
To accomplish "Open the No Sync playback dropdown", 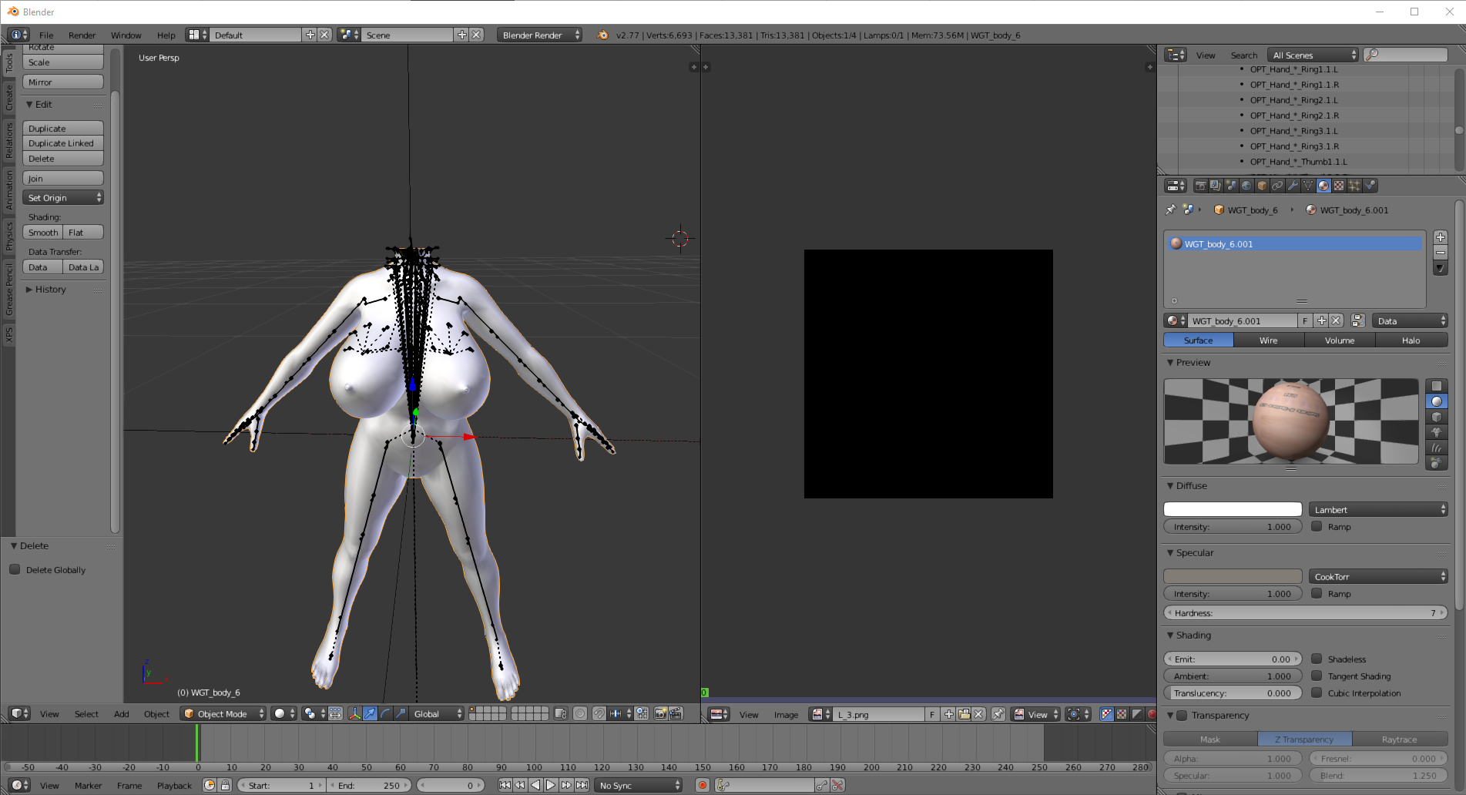I will pos(639,786).
